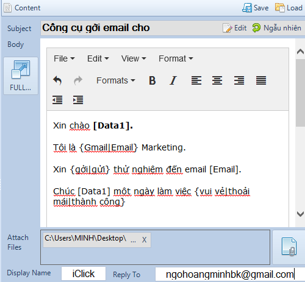Justify text alignment
The width and height of the screenshot is (305, 282).
(x=261, y=80)
